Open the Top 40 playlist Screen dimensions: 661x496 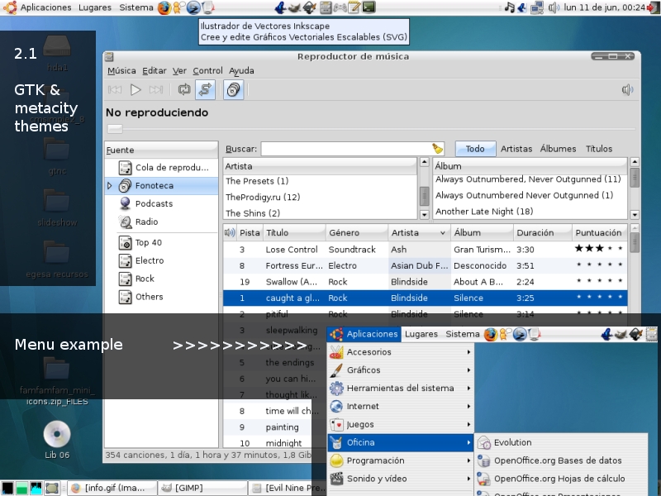(161, 242)
